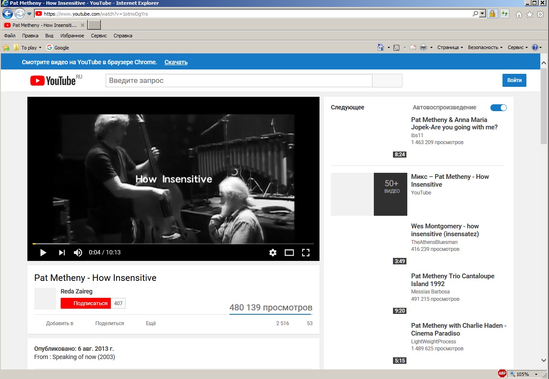Open the video player settings gear
The width and height of the screenshot is (549, 379).
(273, 253)
